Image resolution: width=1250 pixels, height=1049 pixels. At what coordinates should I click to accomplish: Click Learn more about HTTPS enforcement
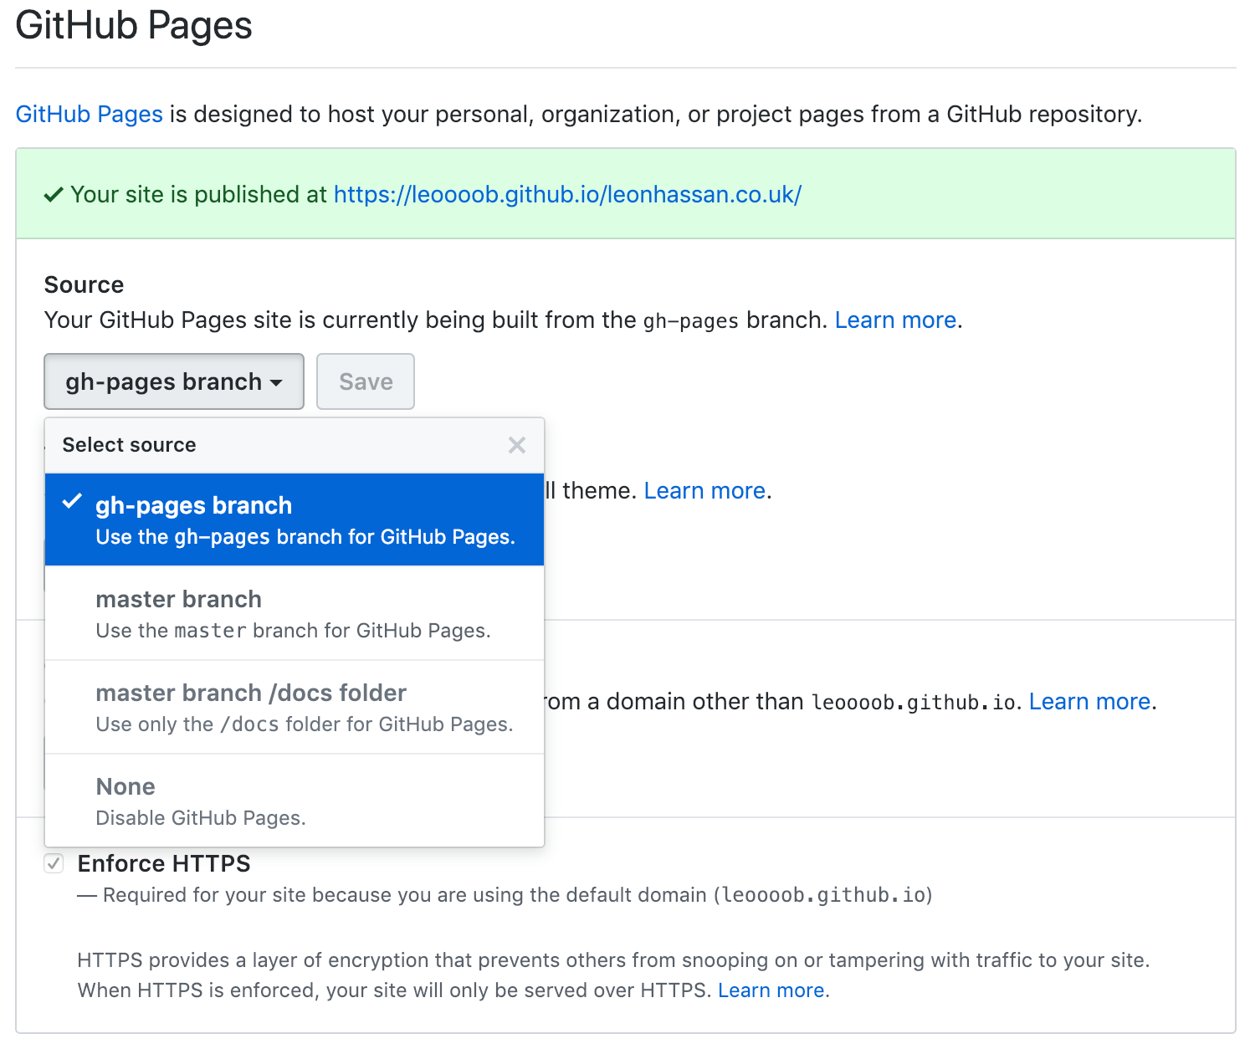pos(771,990)
